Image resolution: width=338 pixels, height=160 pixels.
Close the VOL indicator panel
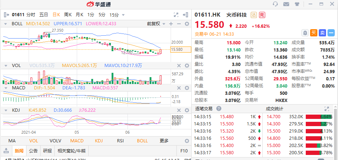(179, 66)
